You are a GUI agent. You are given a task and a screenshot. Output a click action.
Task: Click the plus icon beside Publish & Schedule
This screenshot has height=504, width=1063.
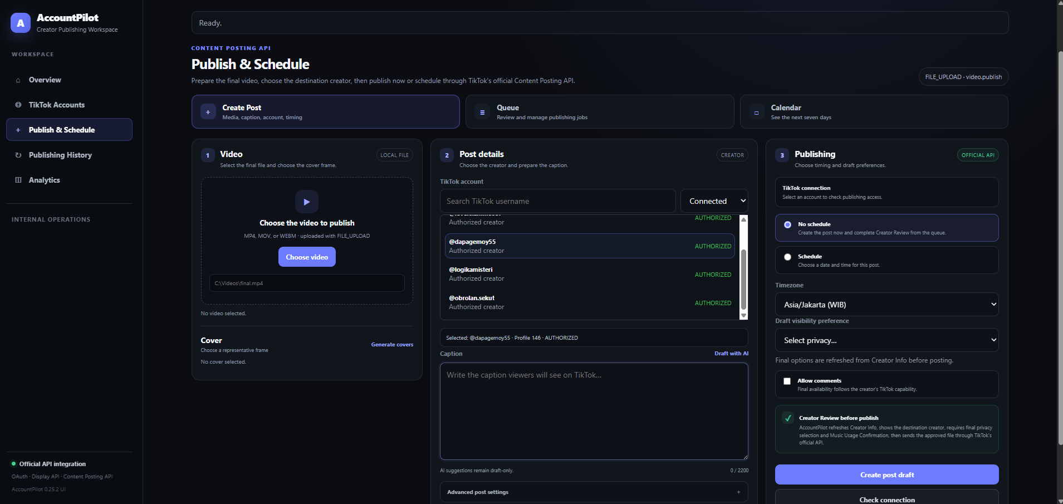[18, 130]
